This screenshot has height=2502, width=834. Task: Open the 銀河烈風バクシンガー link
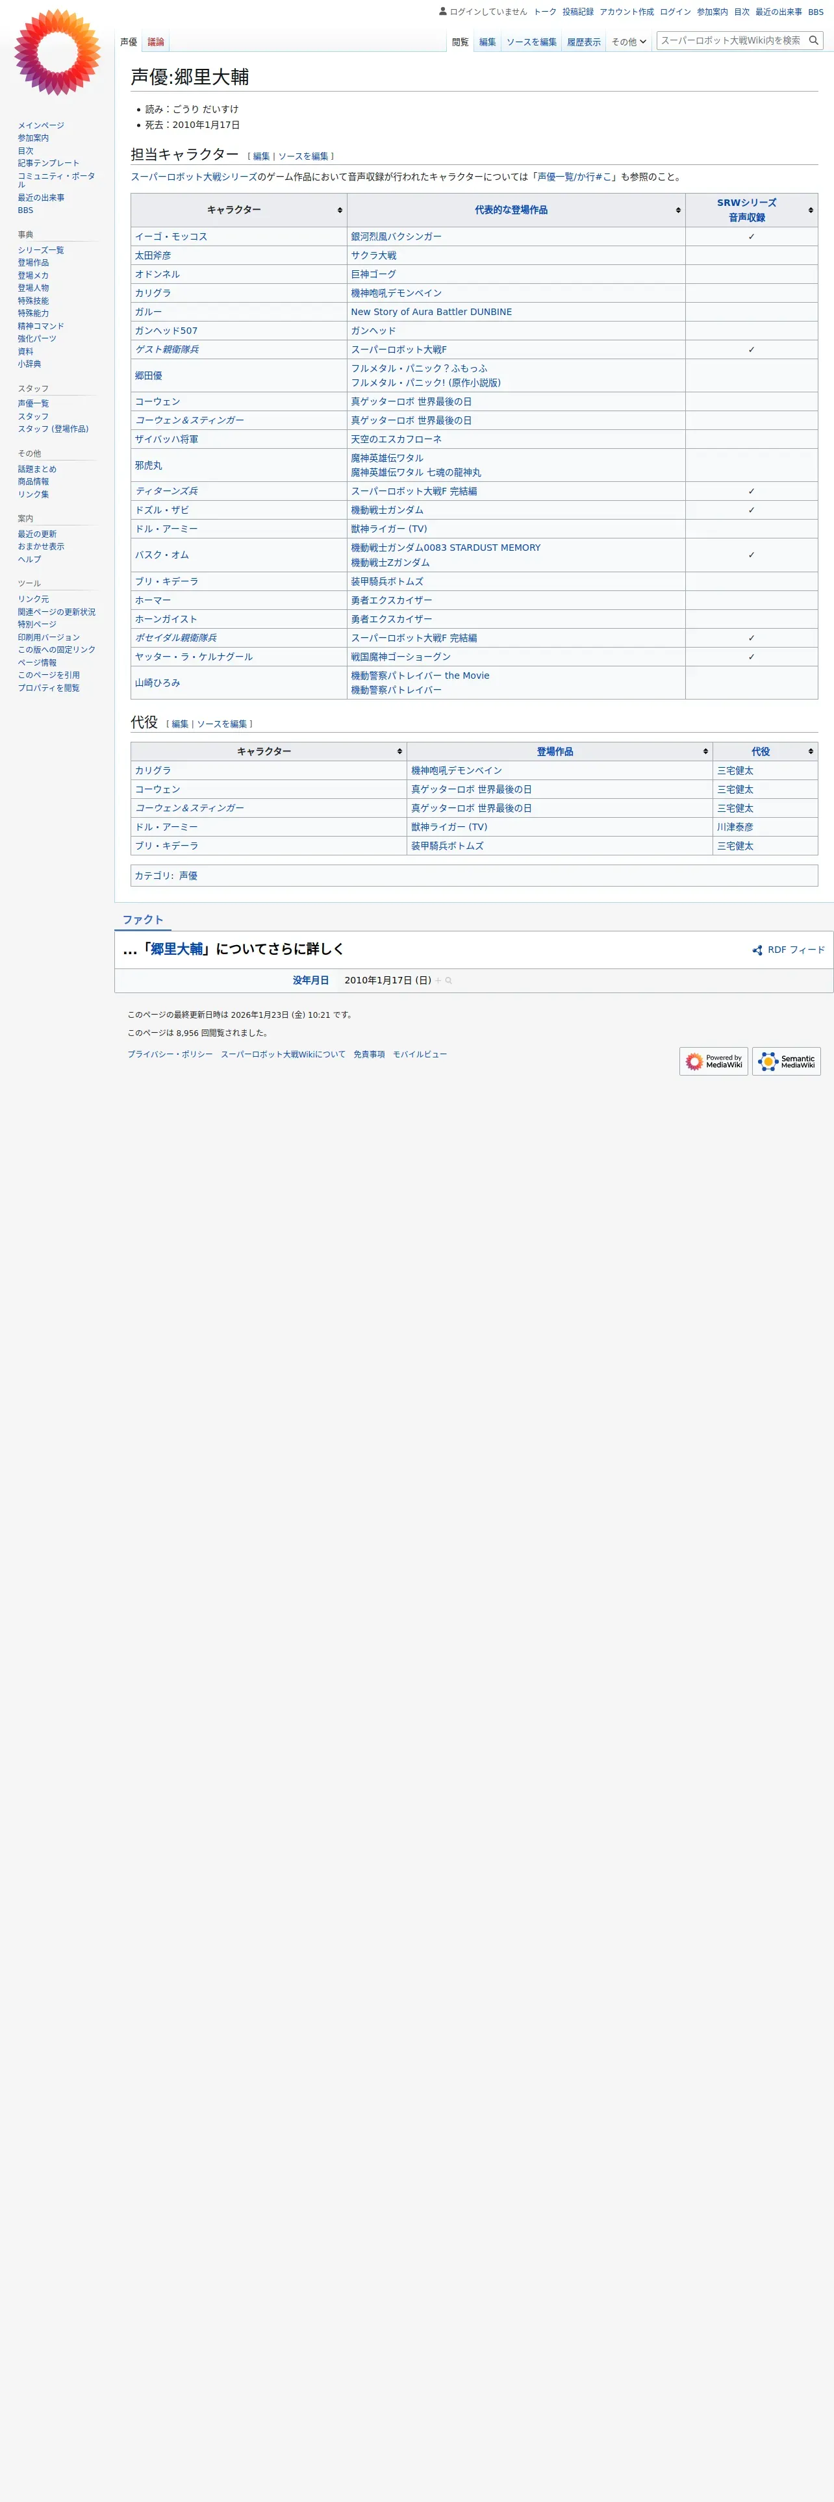point(396,237)
